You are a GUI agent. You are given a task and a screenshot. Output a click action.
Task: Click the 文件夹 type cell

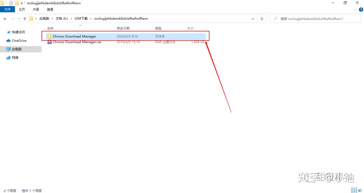pyautogui.click(x=160, y=36)
